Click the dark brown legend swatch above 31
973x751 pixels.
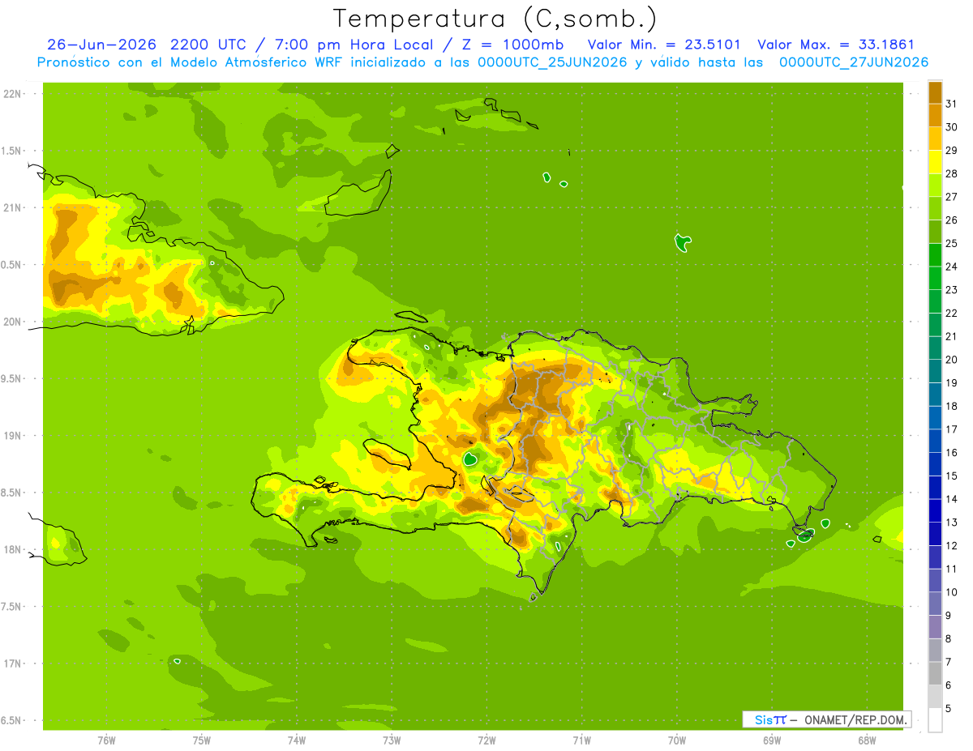[x=935, y=93]
